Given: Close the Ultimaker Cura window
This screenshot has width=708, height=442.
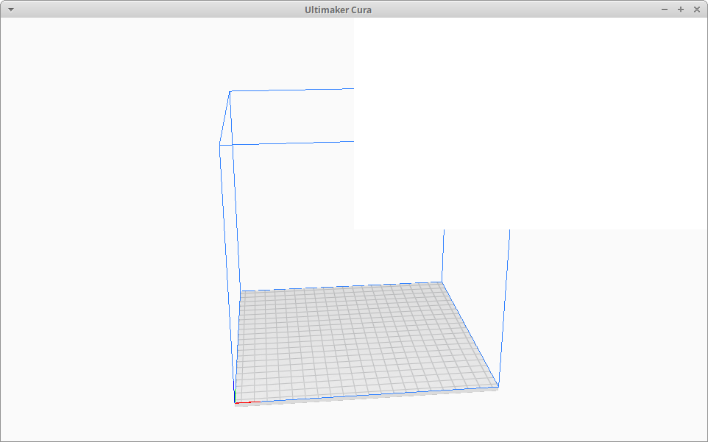Looking at the screenshot, I should 697,10.
